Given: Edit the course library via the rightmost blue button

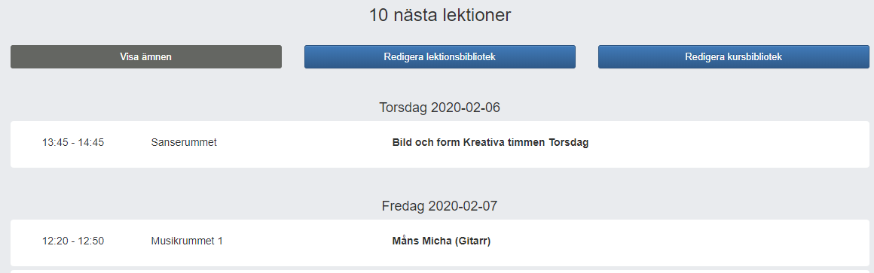Looking at the screenshot, I should point(734,56).
